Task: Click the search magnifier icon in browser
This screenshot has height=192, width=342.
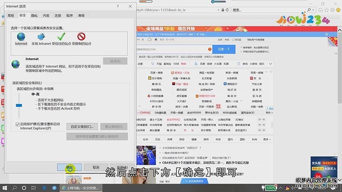Action: [309, 10]
